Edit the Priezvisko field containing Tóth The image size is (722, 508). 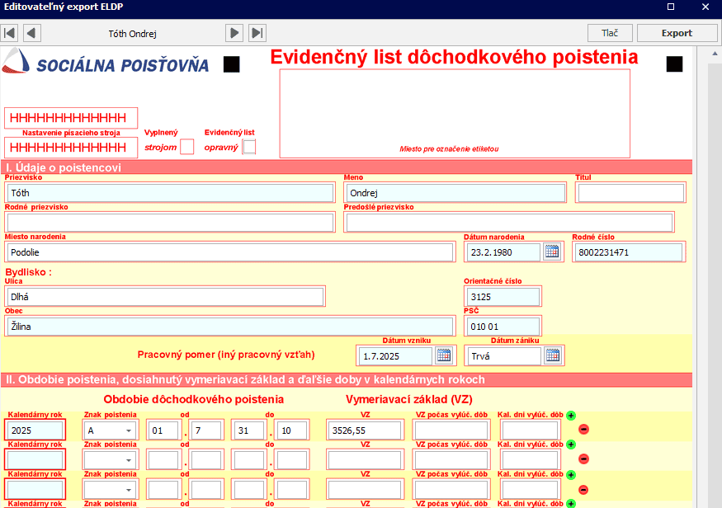(x=169, y=193)
